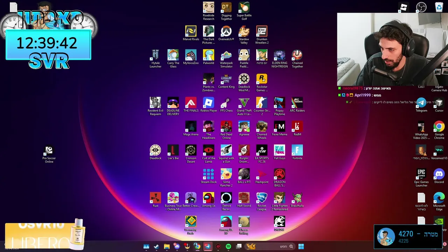Launch THE FINALS
The image size is (448, 252).
click(191, 105)
